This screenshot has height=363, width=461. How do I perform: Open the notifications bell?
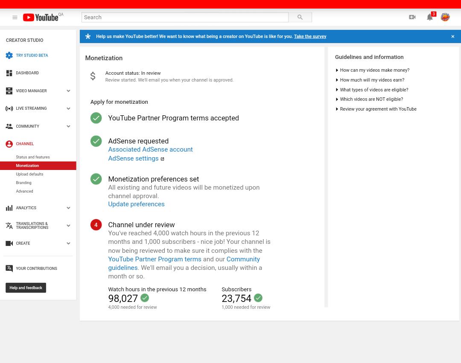coord(429,18)
